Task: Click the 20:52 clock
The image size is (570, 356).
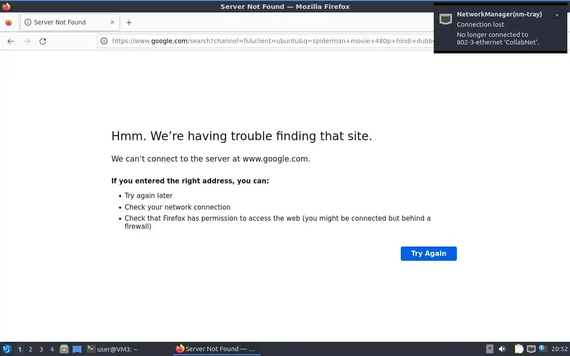Action: 560,349
